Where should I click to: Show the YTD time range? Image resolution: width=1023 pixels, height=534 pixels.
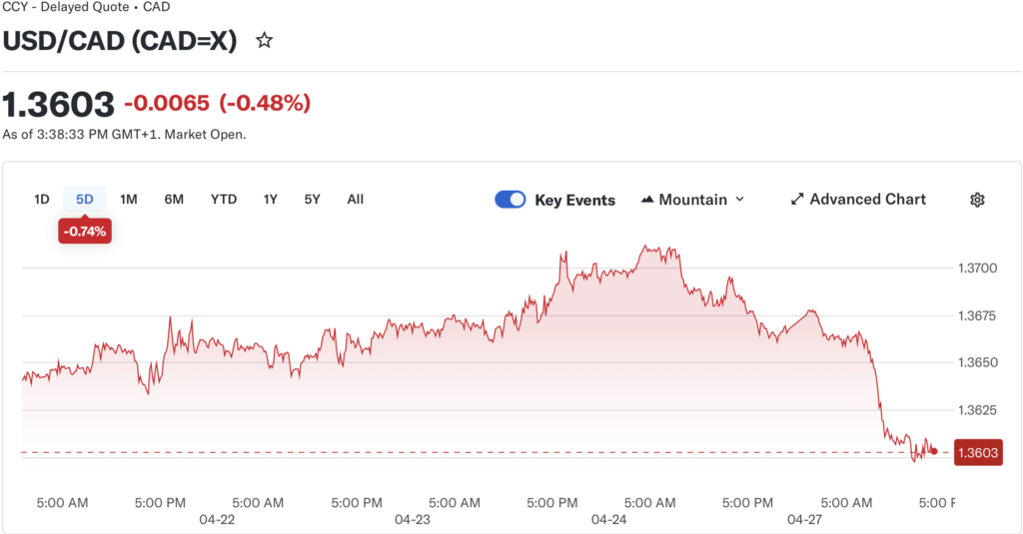pyautogui.click(x=224, y=199)
